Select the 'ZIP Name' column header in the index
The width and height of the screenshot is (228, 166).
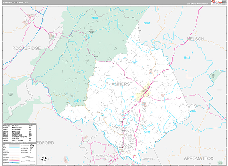point(16,126)
